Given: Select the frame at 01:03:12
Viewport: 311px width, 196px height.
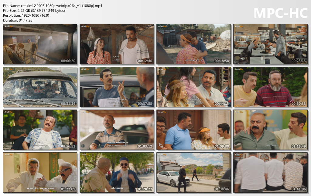Looking at the screenshot, I should [x=117, y=130].
